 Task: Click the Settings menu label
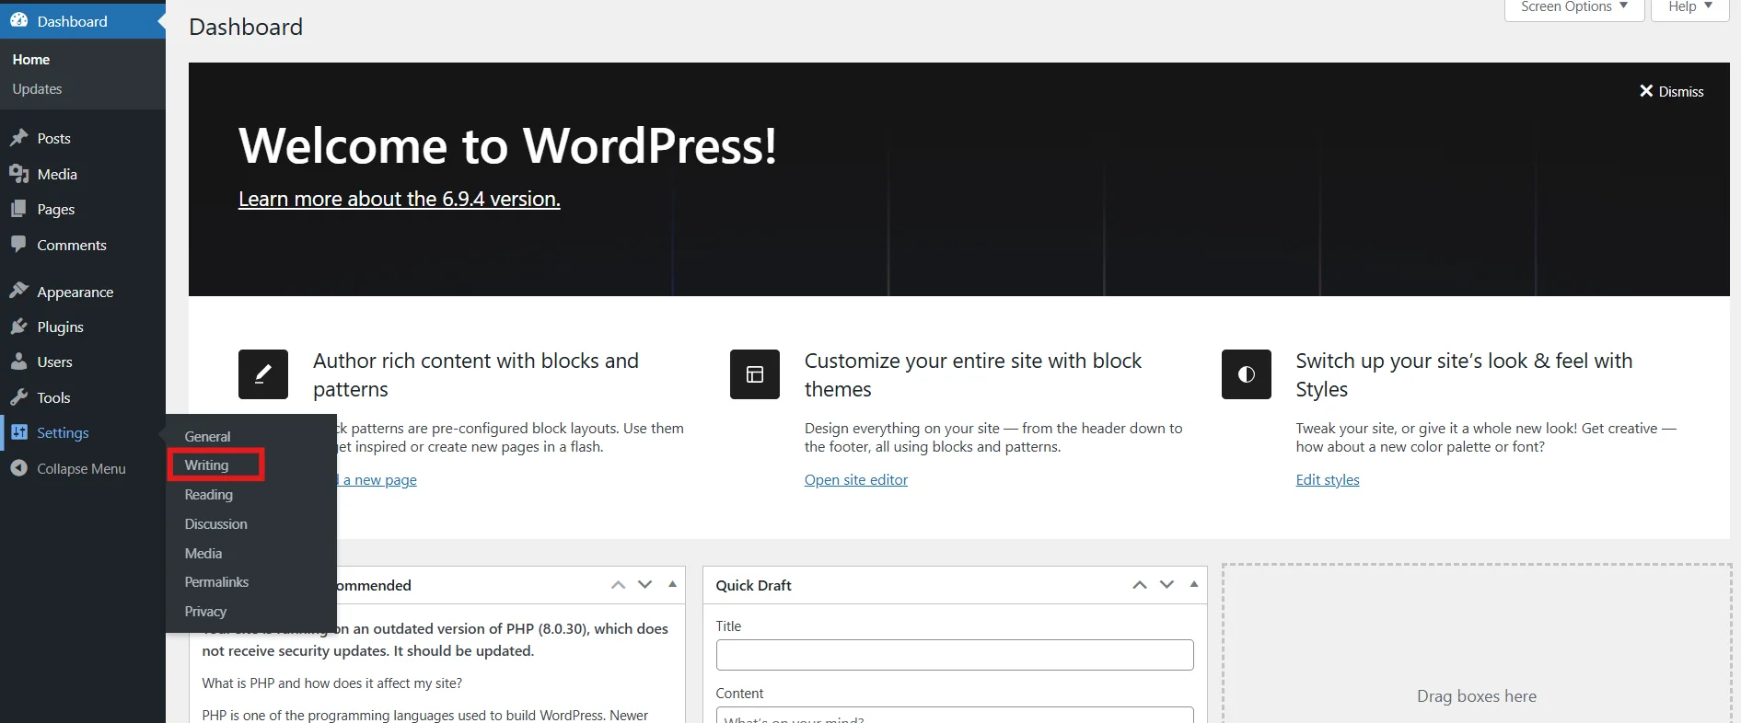(x=63, y=432)
